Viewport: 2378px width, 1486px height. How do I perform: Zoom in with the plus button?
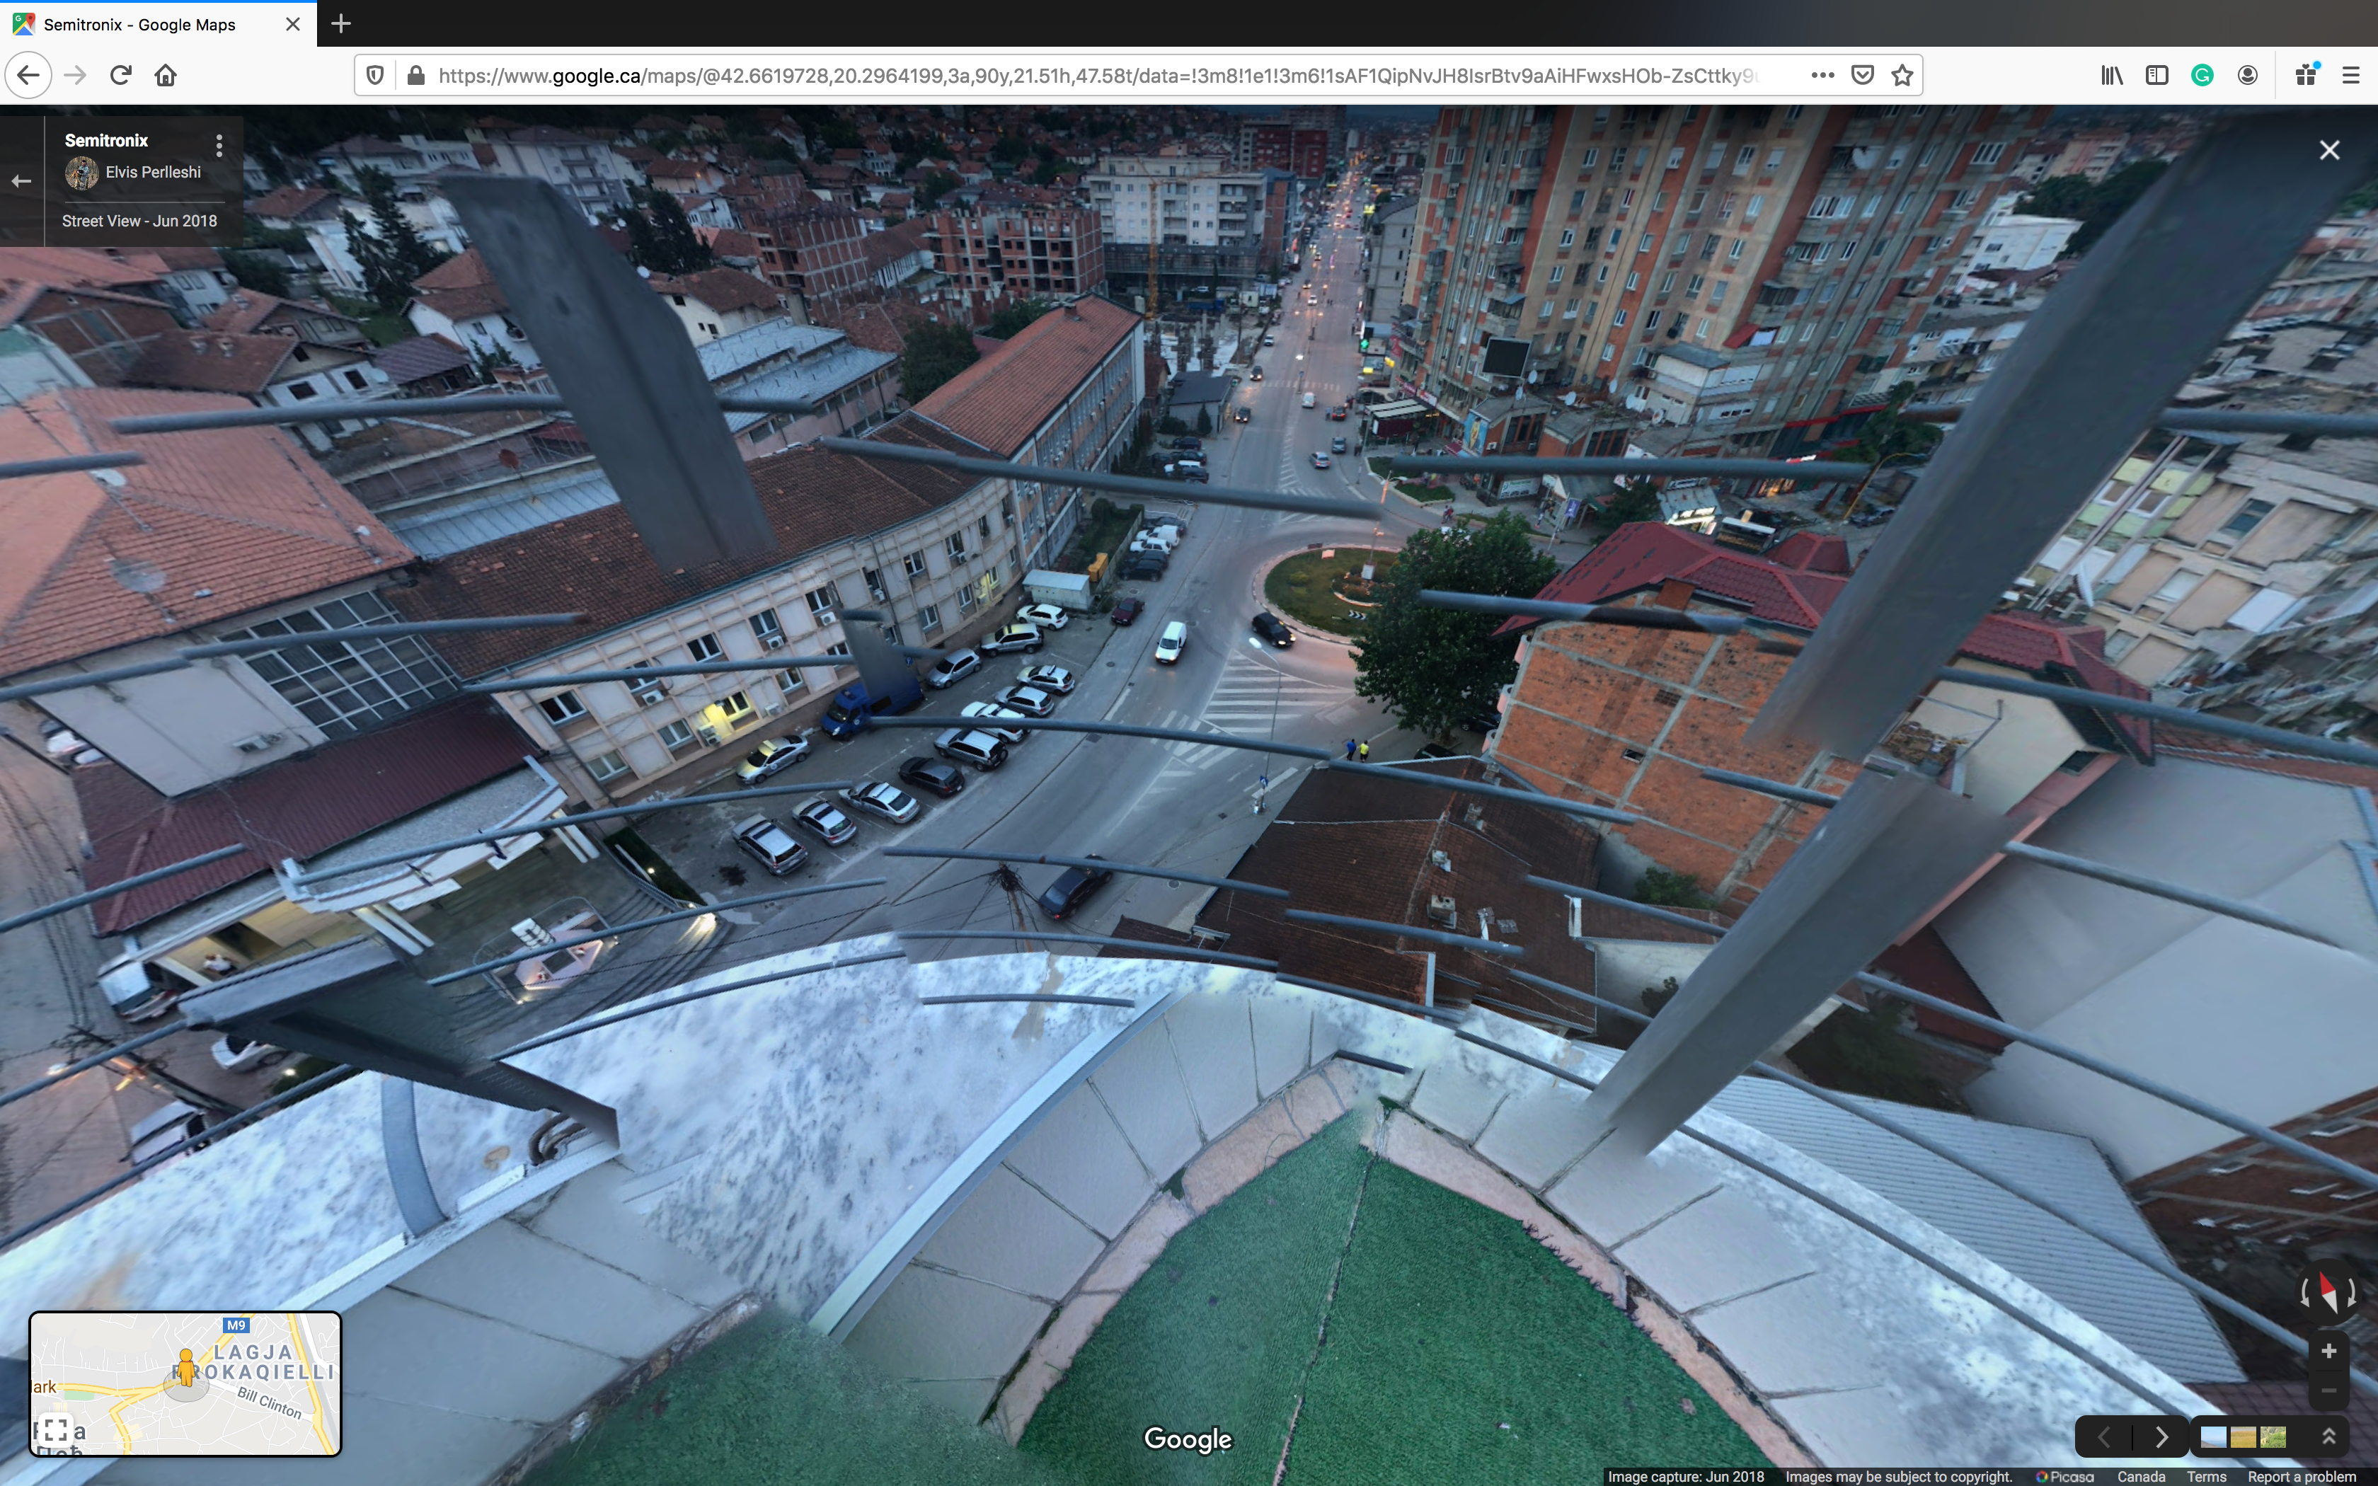[x=2328, y=1352]
